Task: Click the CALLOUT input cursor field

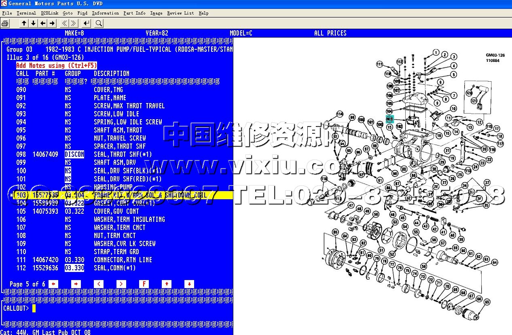Action: click(x=34, y=308)
